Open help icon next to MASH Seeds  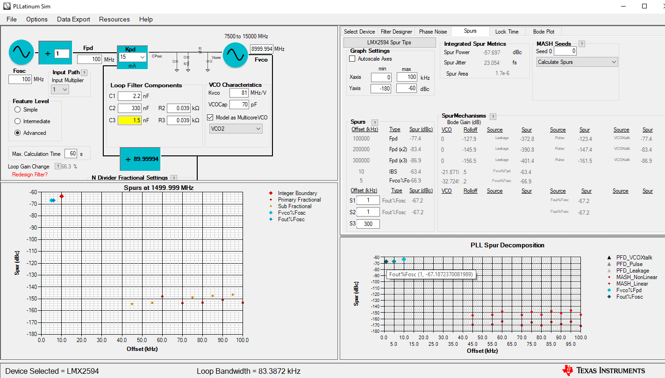coord(582,44)
